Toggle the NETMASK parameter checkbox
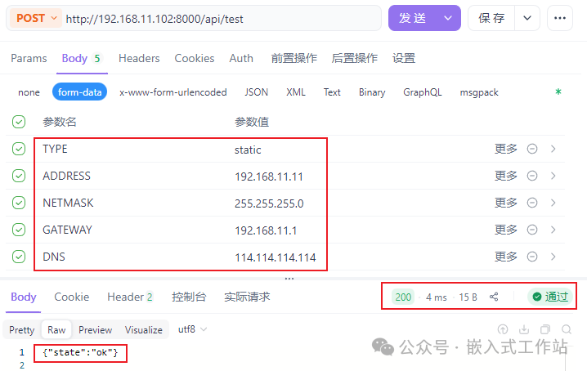587x371 pixels. click(x=19, y=203)
